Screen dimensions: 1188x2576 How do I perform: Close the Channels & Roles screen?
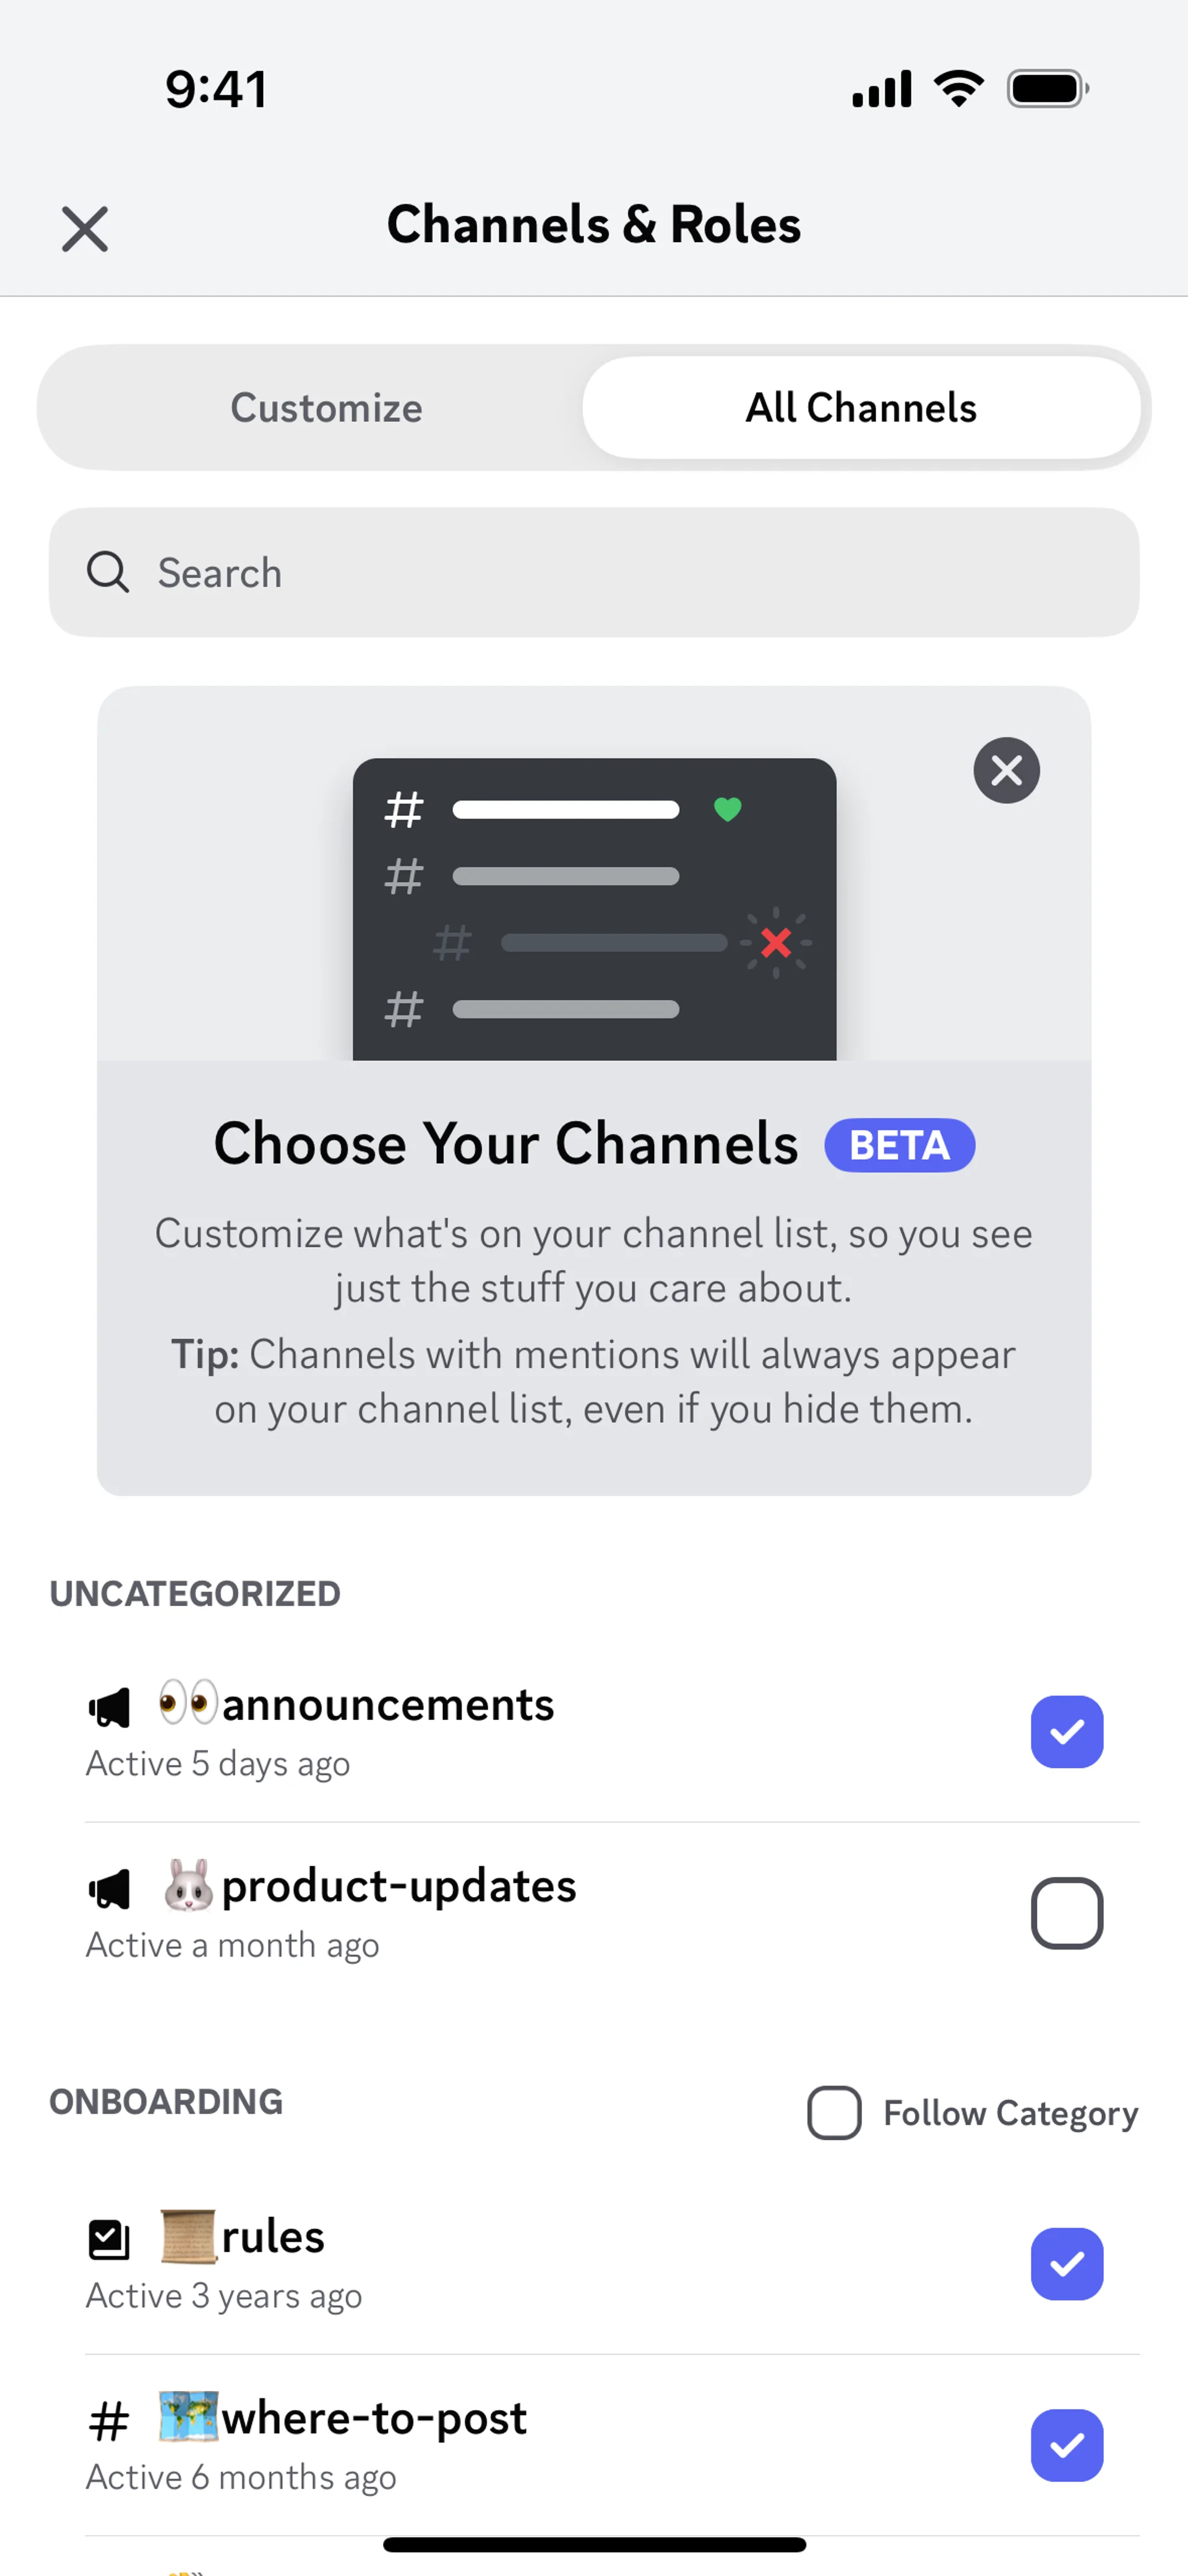85,229
